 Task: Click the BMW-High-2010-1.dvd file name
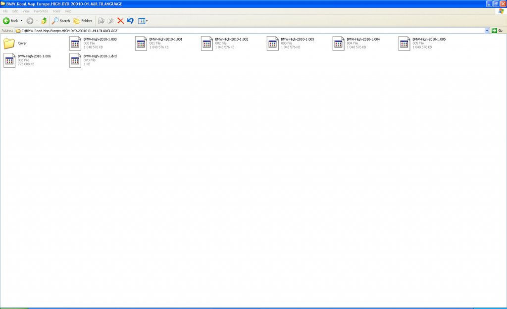pyautogui.click(x=100, y=56)
